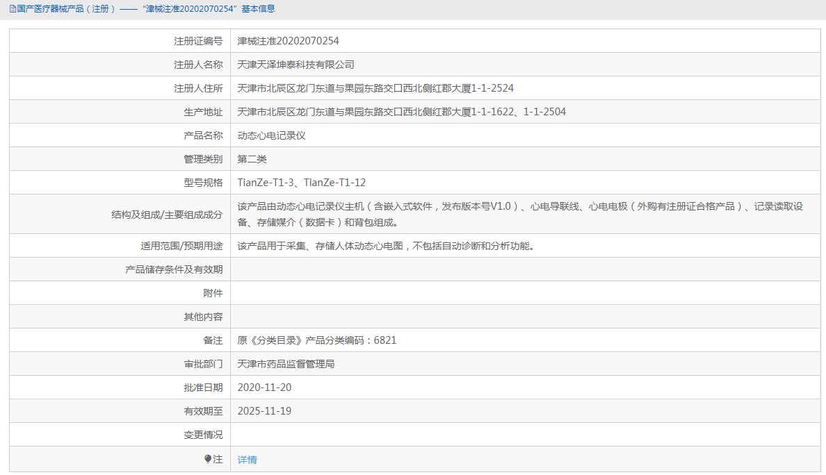Click the 管理类别 value 第二类
Screen dimensions: 826x475
[x=254, y=158]
